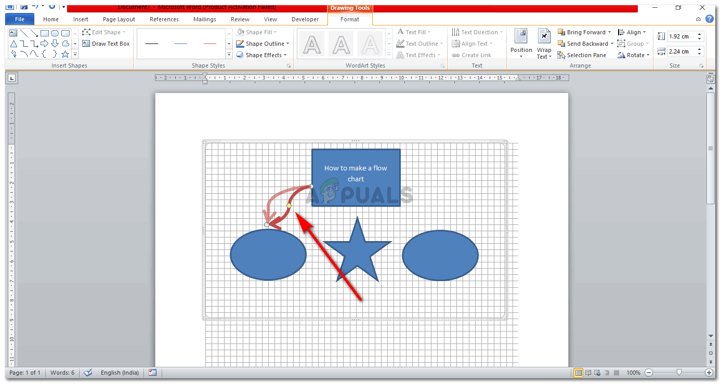Open the References tab
This screenshot has width=721, height=384.
tap(164, 19)
